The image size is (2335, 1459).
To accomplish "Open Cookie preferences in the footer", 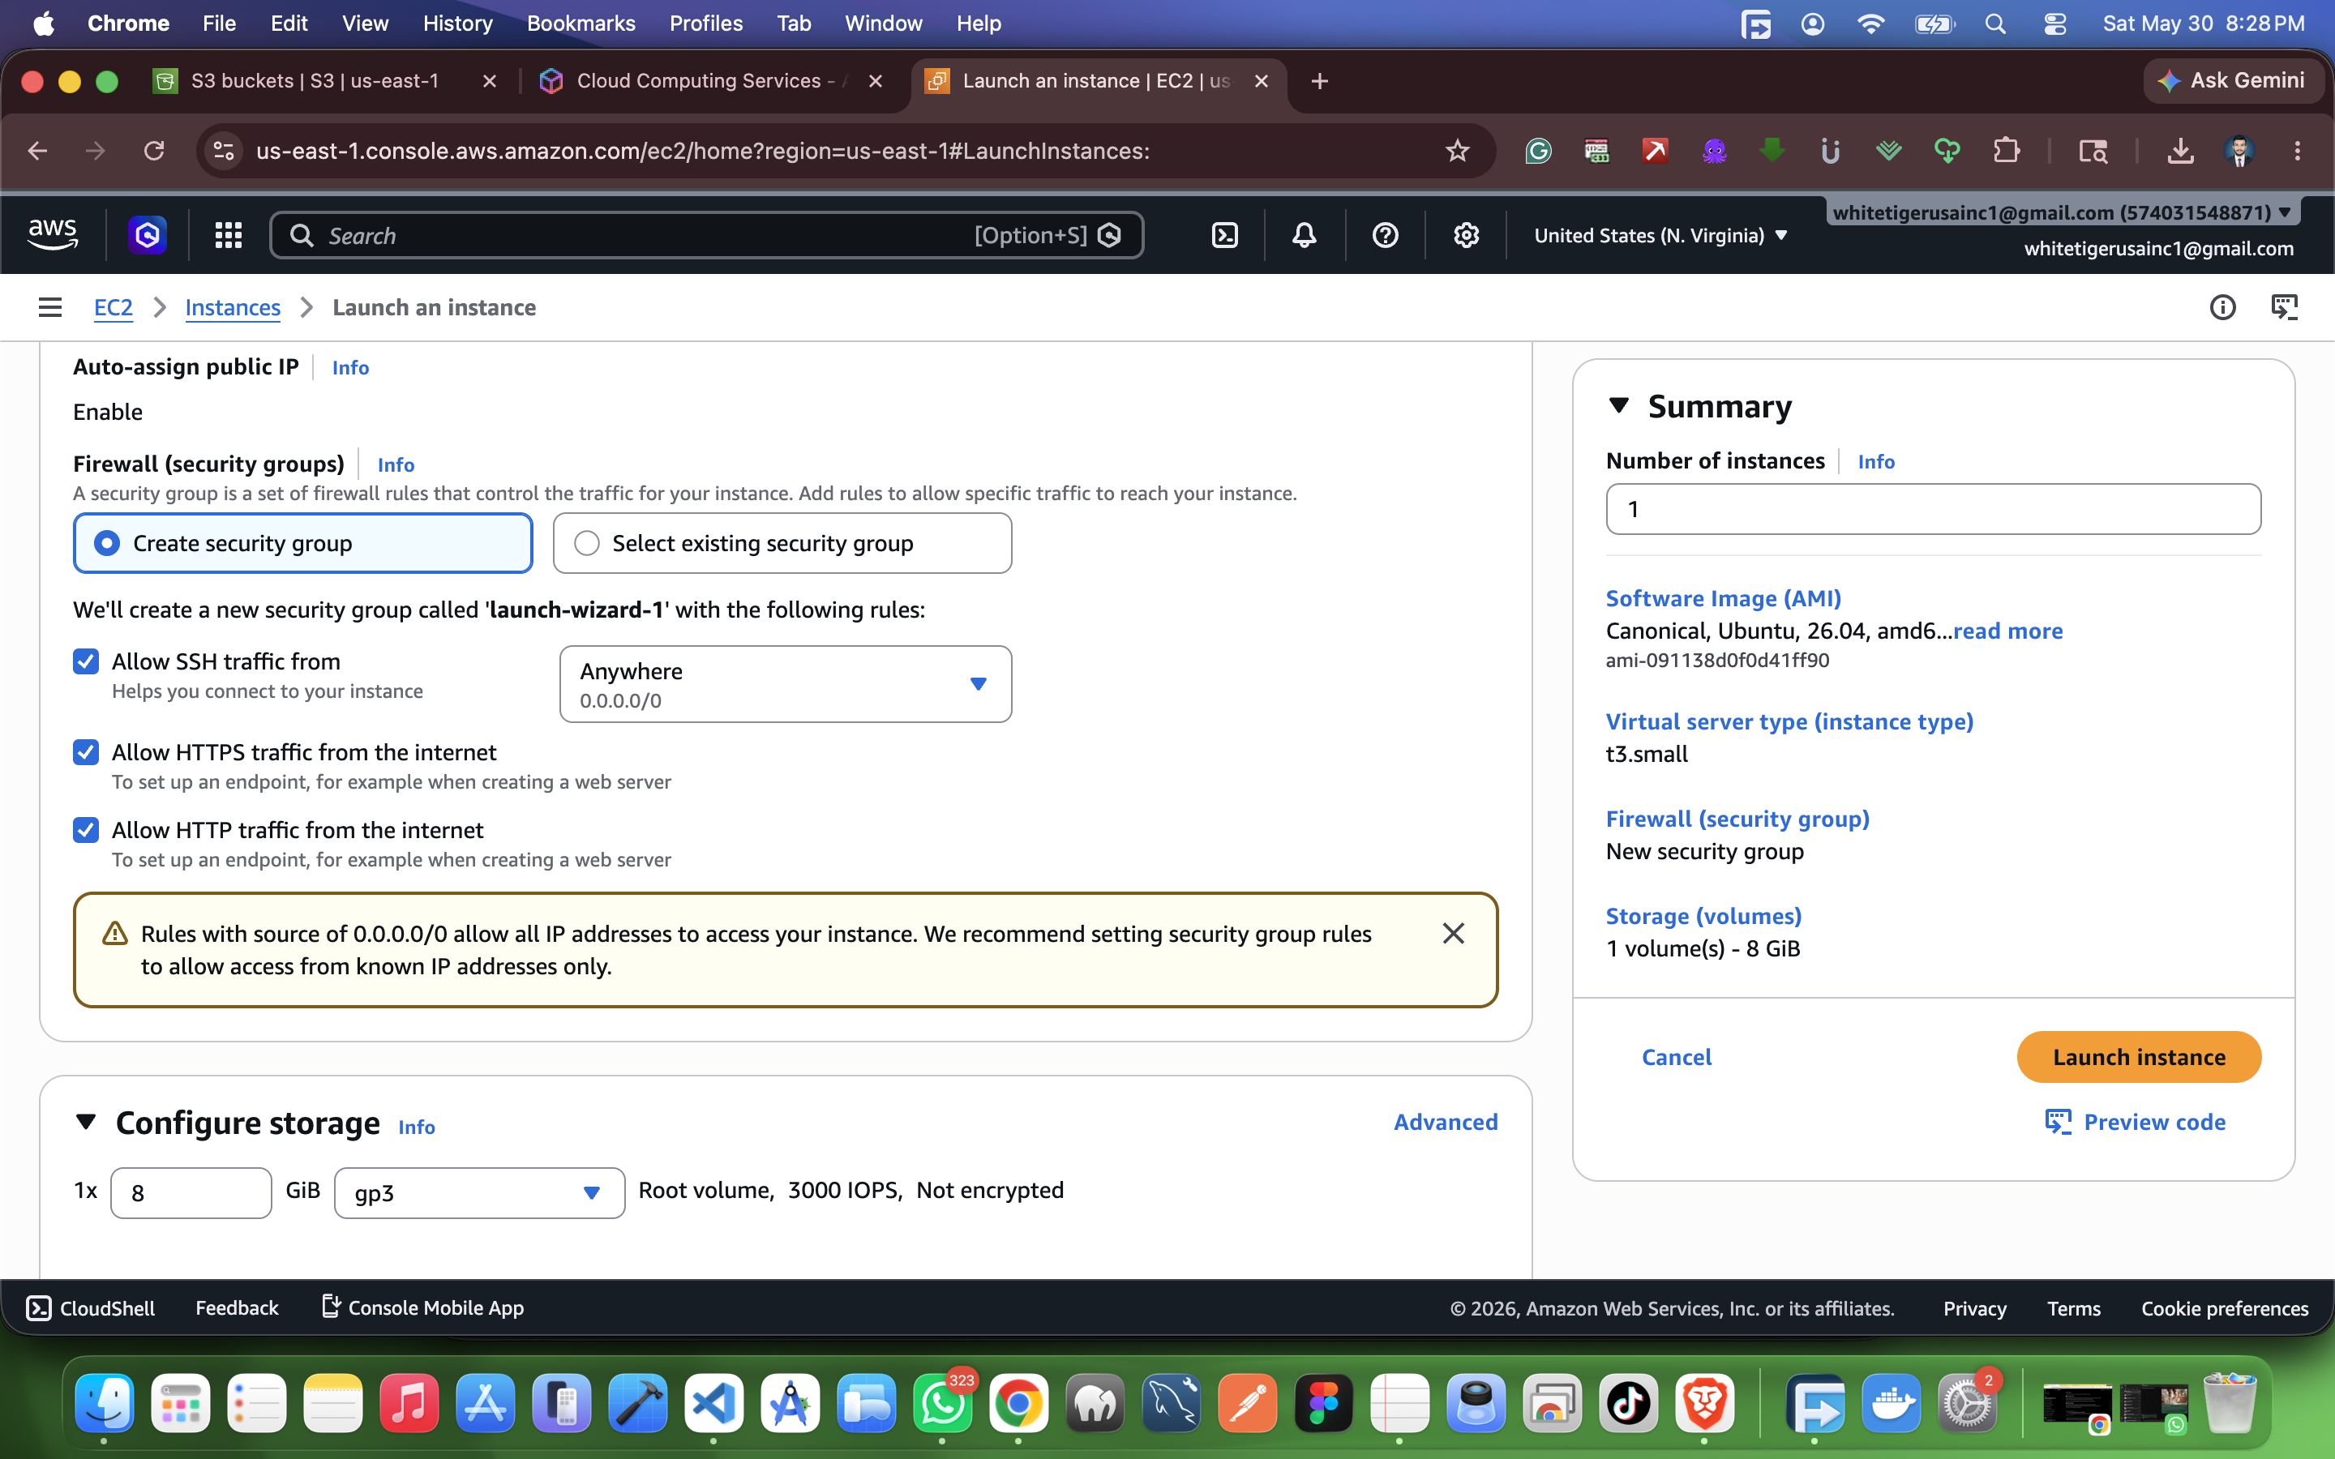I will point(2224,1307).
